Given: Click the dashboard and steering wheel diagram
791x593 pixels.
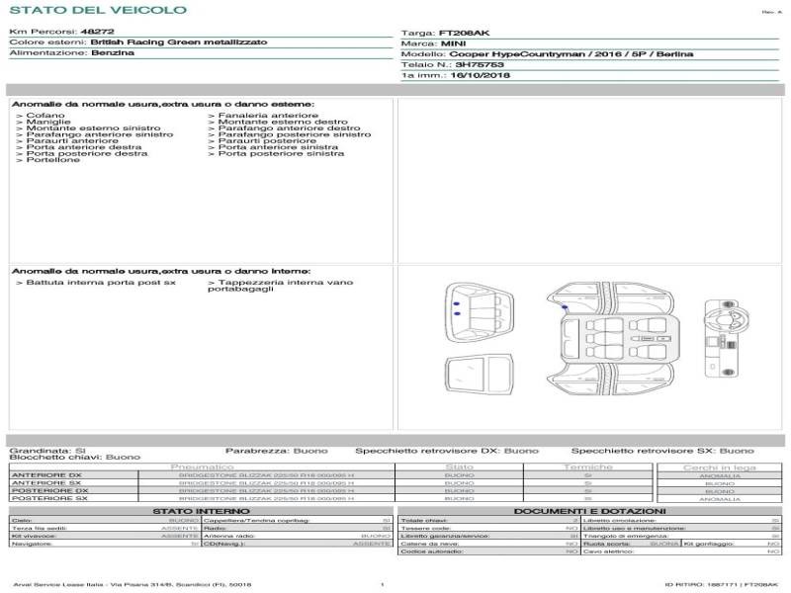Looking at the screenshot, I should (726, 338).
